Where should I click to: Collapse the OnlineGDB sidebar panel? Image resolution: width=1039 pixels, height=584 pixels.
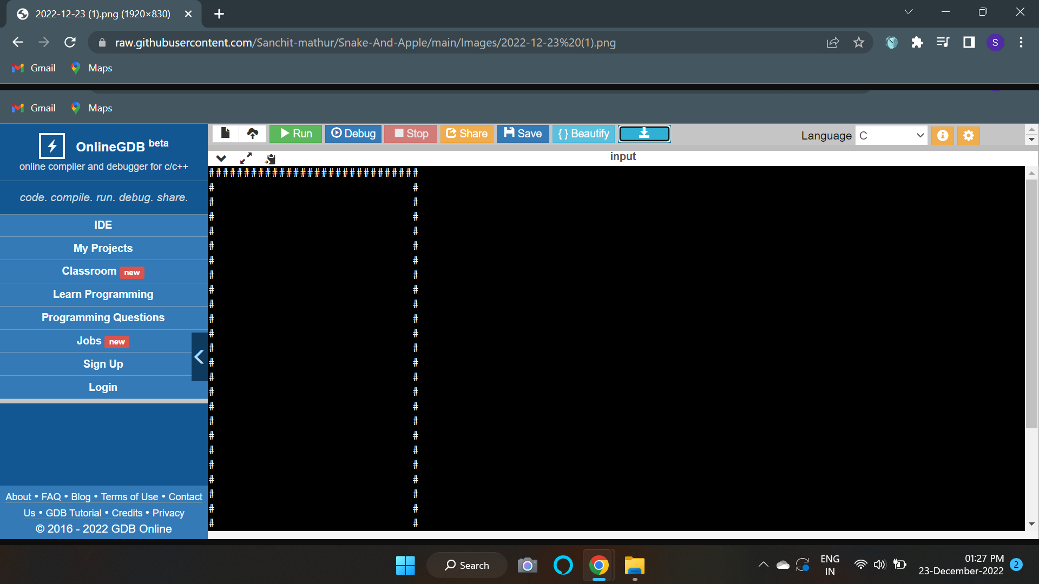pyautogui.click(x=199, y=356)
